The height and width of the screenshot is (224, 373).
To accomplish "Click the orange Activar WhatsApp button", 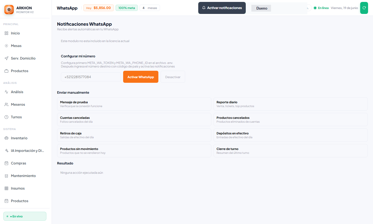I will [x=141, y=77].
